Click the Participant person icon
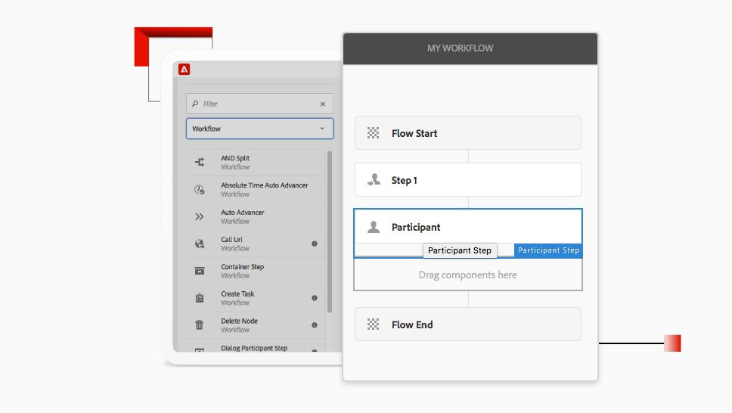732x413 pixels. tap(374, 227)
